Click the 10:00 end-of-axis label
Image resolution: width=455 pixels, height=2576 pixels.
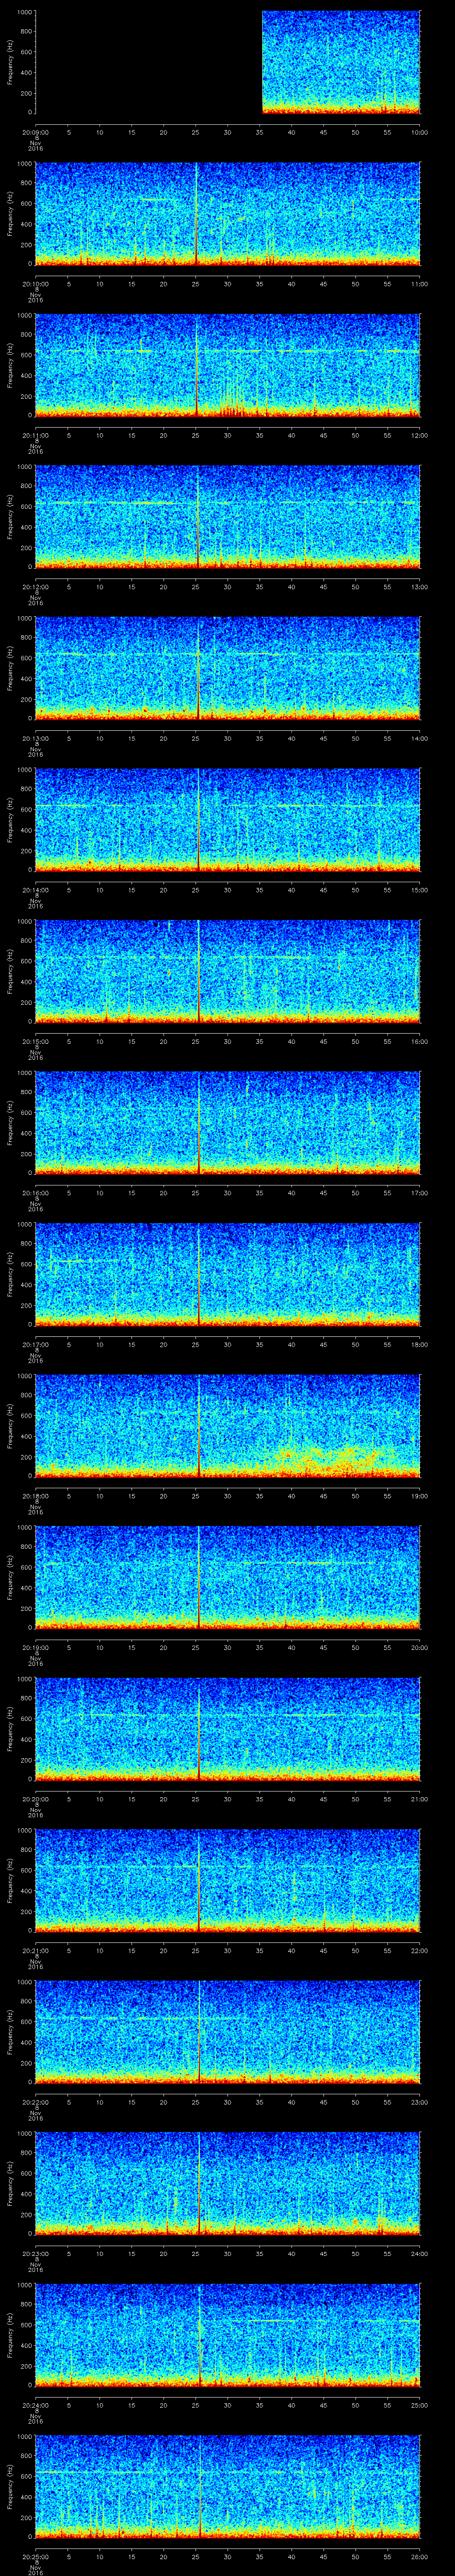click(419, 132)
